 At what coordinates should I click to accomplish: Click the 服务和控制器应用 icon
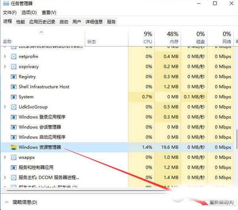pos(13,168)
